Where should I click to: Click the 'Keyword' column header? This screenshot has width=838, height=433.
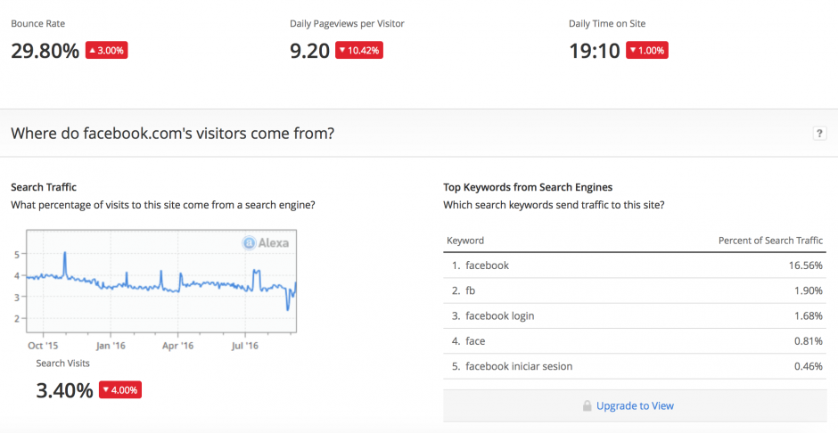point(465,241)
